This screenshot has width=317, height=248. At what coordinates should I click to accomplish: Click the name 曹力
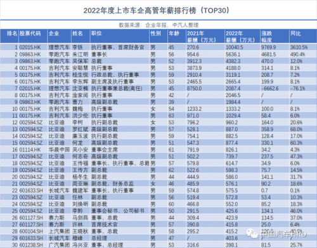tap(77, 102)
